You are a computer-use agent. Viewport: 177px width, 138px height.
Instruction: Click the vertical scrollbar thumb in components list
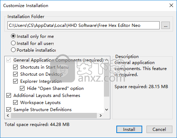pos(106,80)
